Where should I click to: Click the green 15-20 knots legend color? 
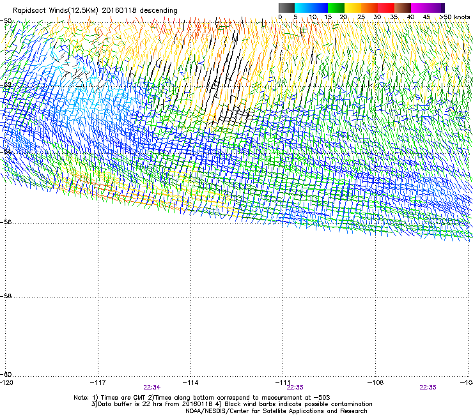click(336, 8)
